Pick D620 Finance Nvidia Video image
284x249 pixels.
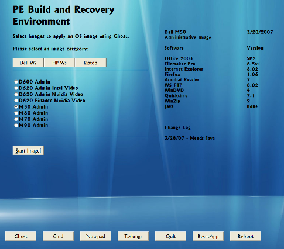pyautogui.click(x=16, y=101)
